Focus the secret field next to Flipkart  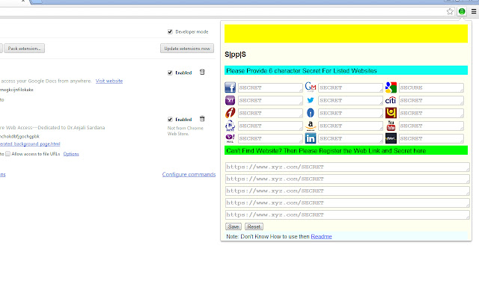[431, 138]
